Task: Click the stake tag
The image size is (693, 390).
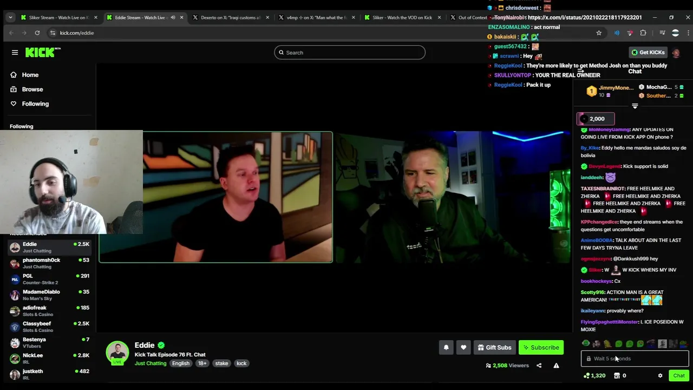Action: pos(221,363)
